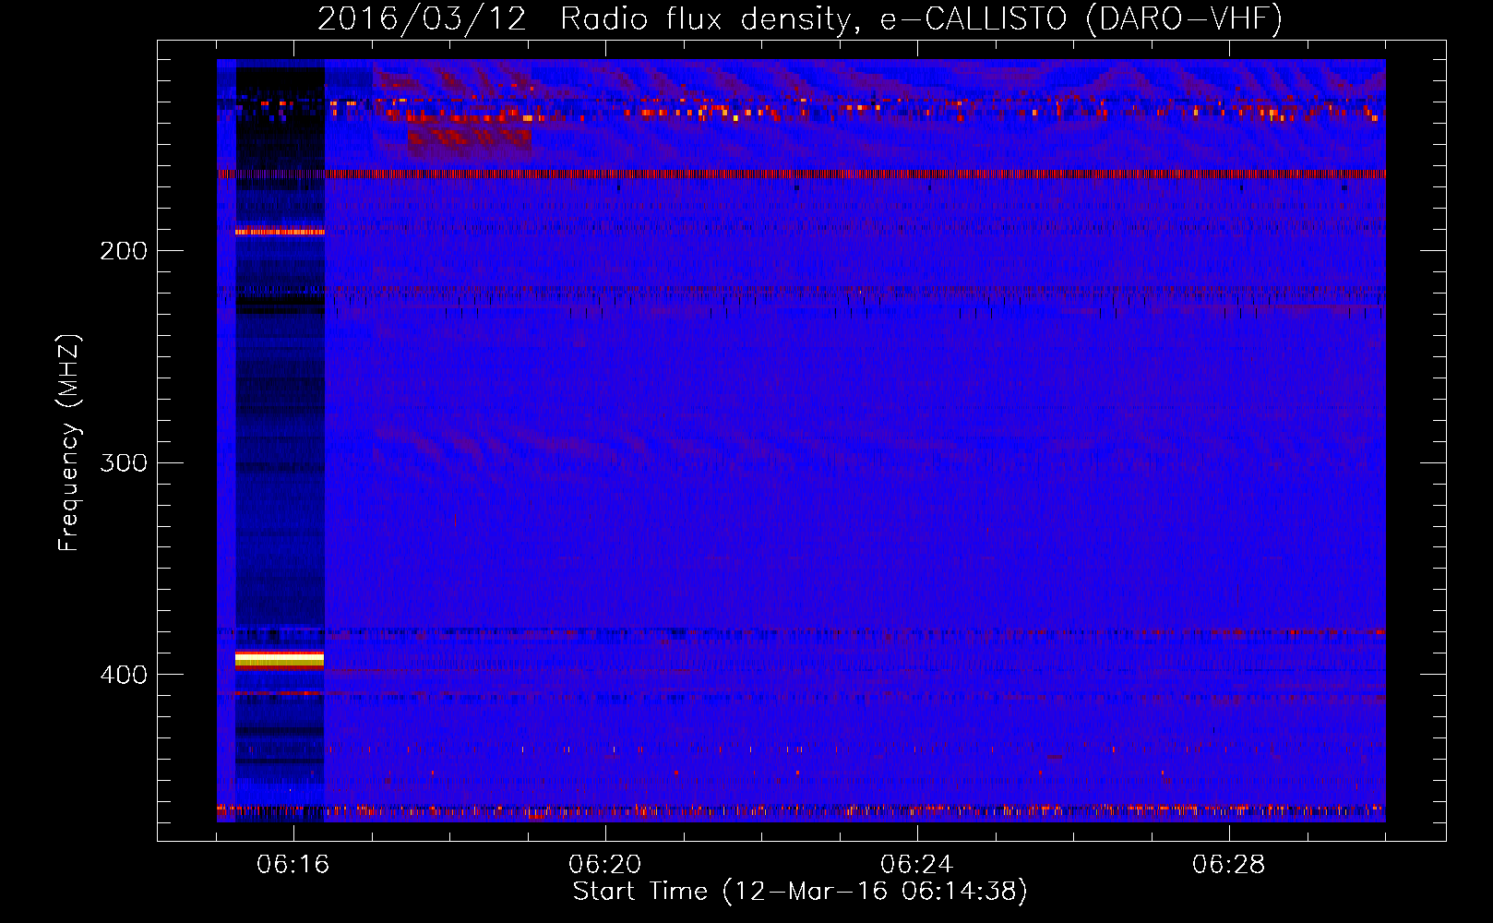Image resolution: width=1493 pixels, height=923 pixels.
Task: Click the 06:20 time tick label
Action: coord(605,865)
